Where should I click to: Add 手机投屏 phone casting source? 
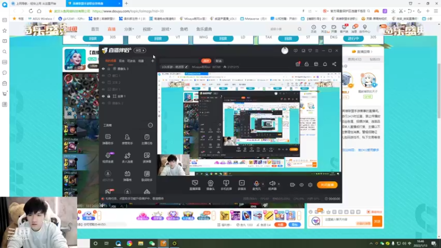(x=226, y=185)
